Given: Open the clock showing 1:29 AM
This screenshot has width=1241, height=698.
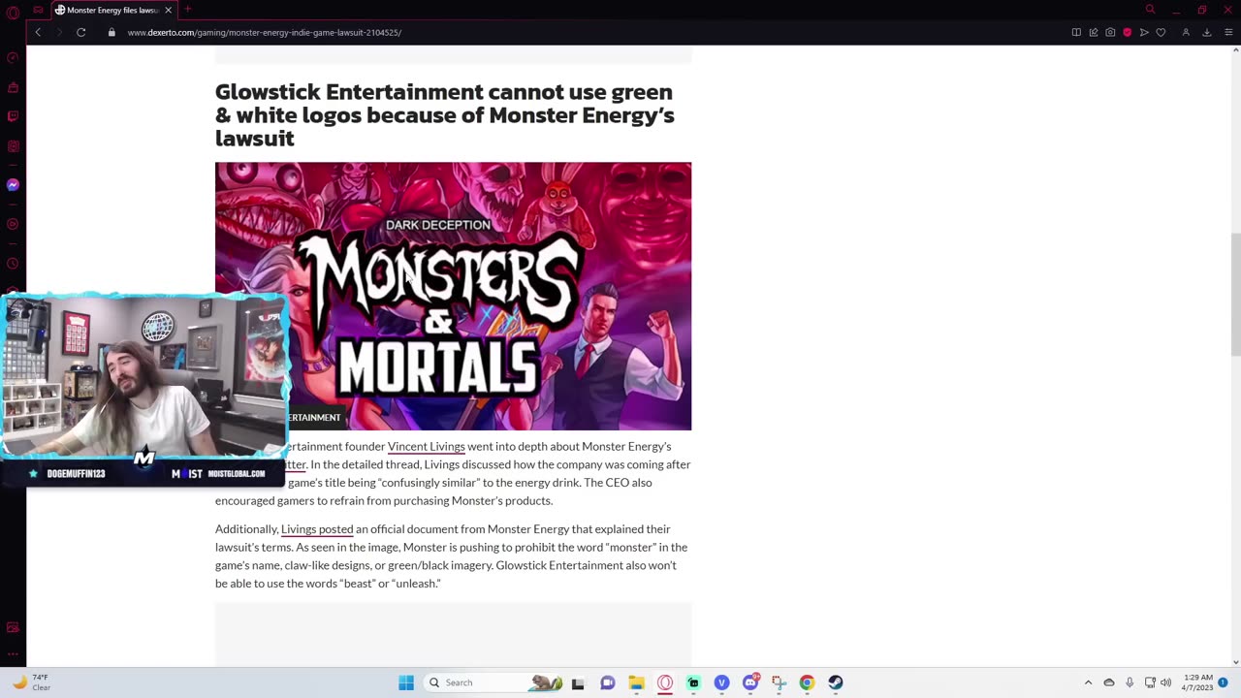Looking at the screenshot, I should click(1196, 682).
